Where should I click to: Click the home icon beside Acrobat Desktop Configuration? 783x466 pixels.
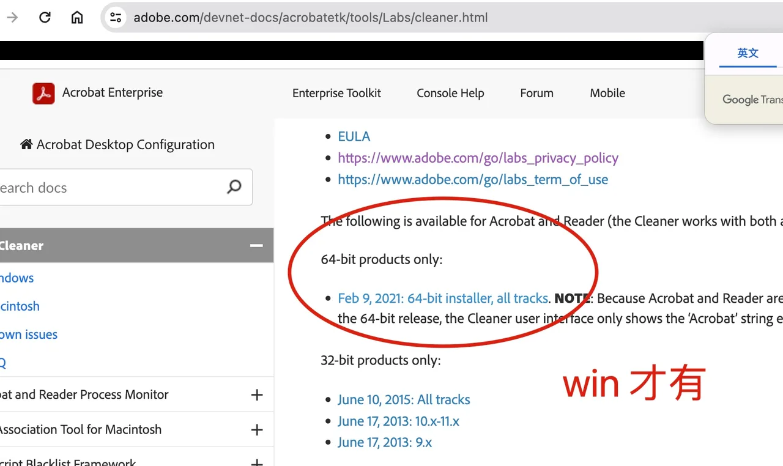pos(26,144)
